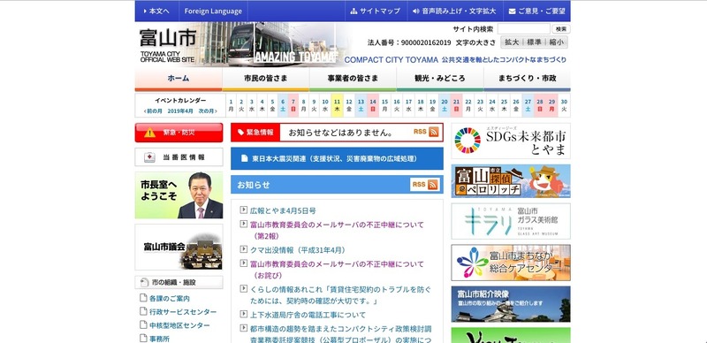Open SDGs未来都市とやま banner
This screenshot has width=707, height=343.
(x=511, y=141)
